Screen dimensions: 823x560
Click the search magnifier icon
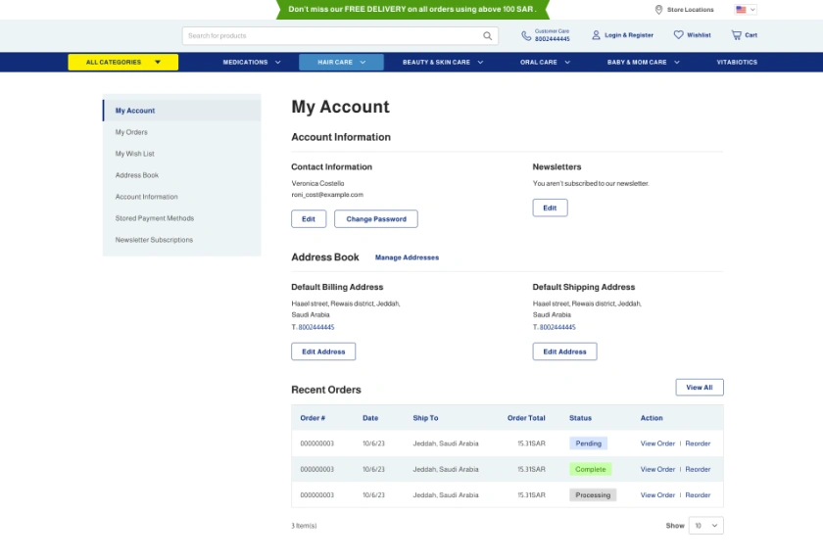488,36
